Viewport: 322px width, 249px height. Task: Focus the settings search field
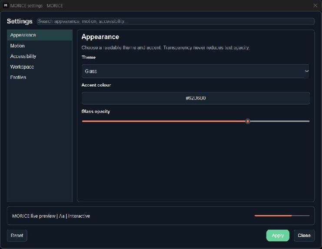point(176,21)
